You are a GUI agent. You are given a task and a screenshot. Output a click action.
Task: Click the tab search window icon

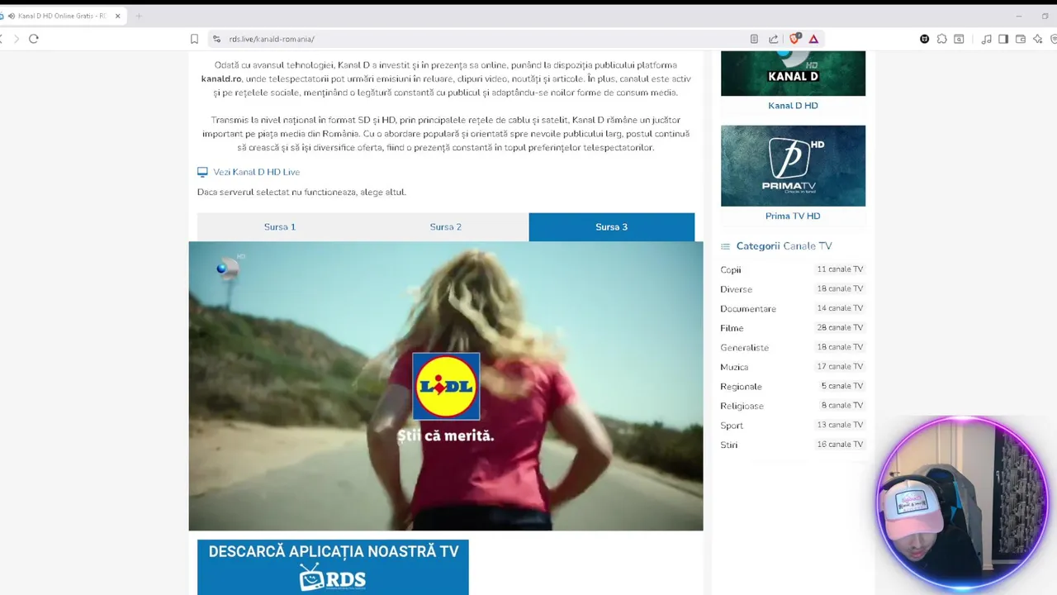click(959, 39)
